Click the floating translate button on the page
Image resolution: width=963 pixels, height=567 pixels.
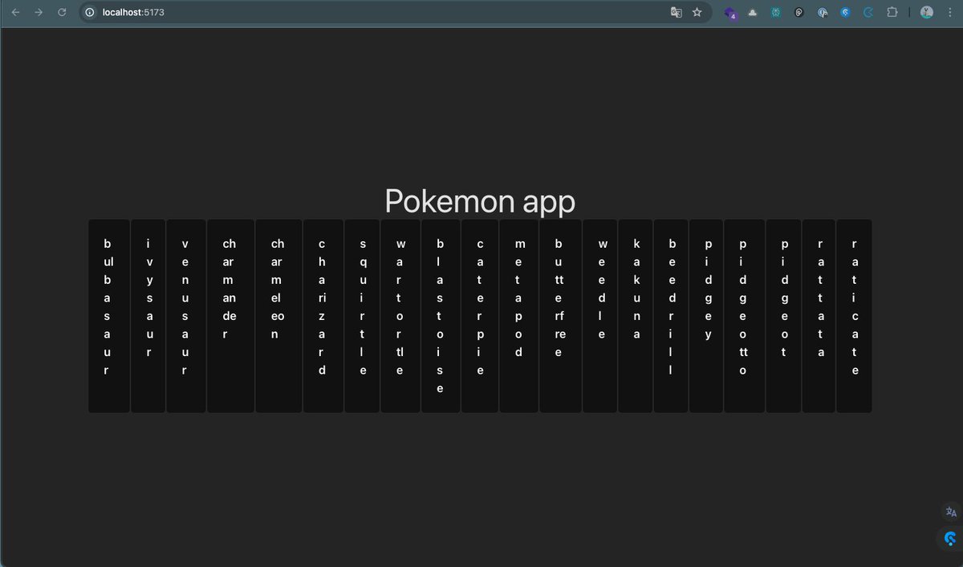tap(951, 512)
